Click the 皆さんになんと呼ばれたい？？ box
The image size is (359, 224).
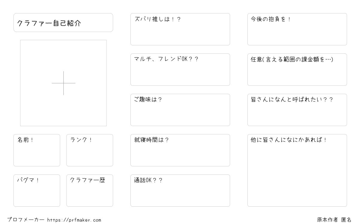pyautogui.click(x=297, y=110)
